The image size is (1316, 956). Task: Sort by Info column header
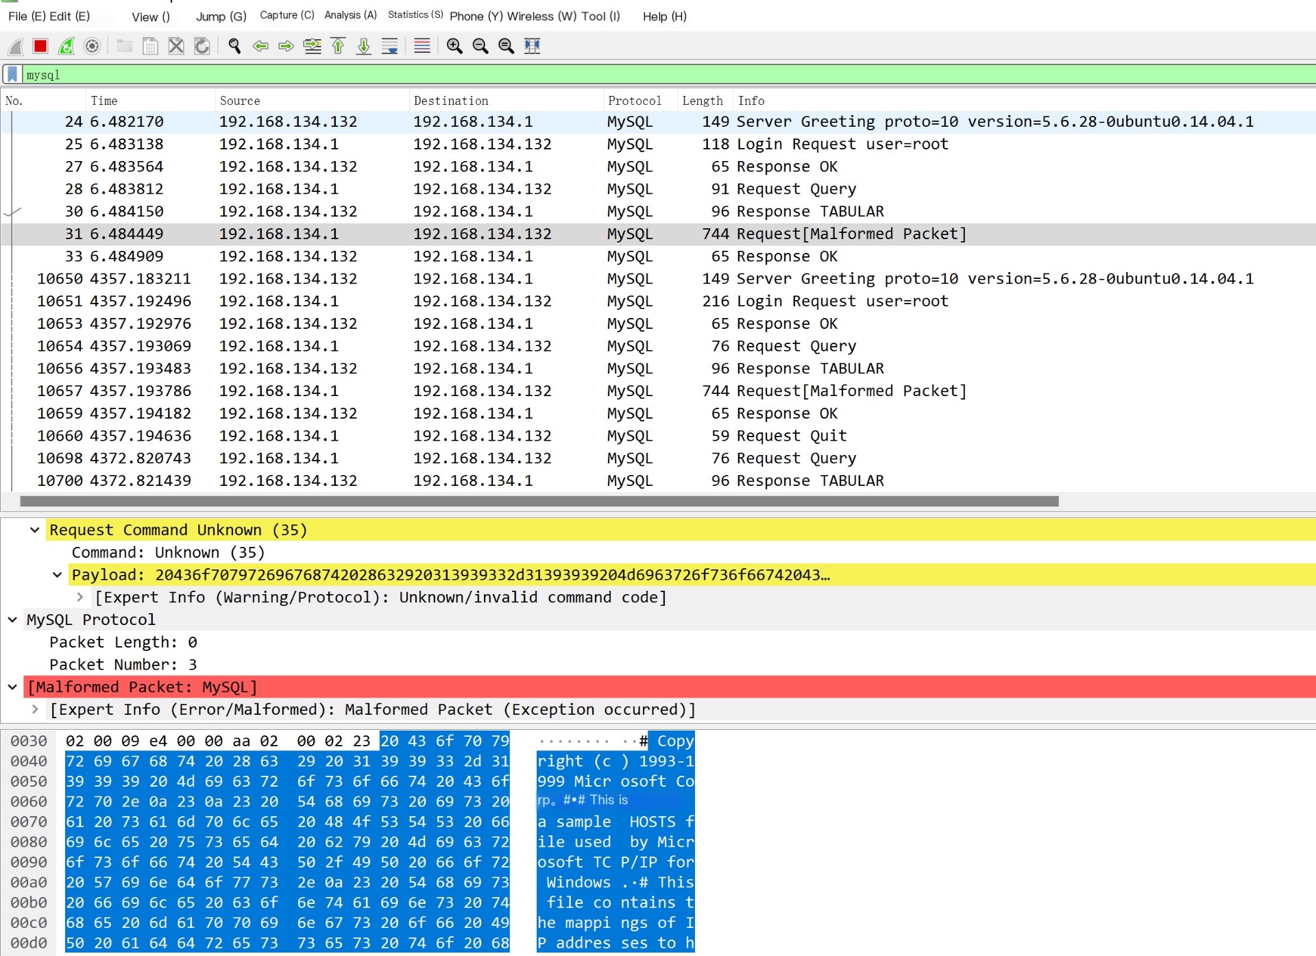coord(1024,101)
